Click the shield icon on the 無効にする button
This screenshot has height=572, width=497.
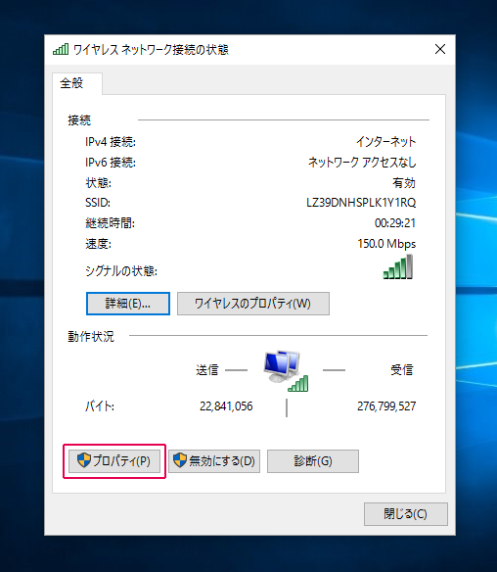click(x=180, y=460)
